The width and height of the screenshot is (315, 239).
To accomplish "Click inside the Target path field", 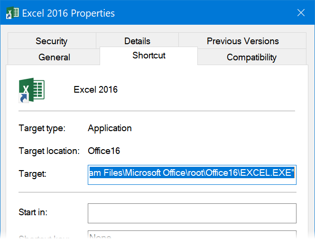I will [192, 175].
